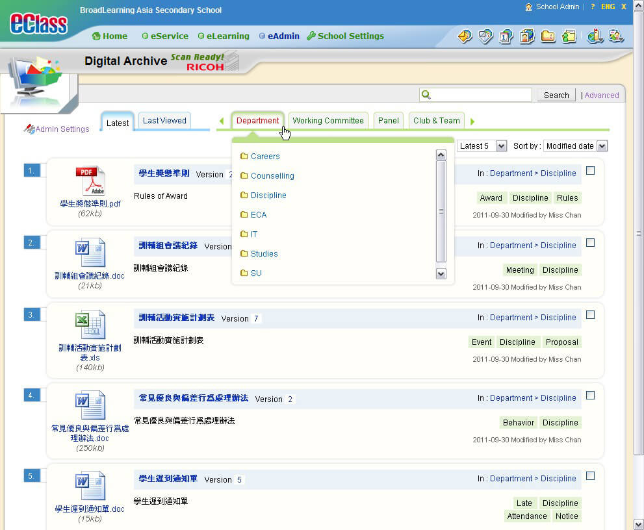Open the PDF file icon for 學生獎懲準則
The image size is (644, 530).
tap(90, 181)
